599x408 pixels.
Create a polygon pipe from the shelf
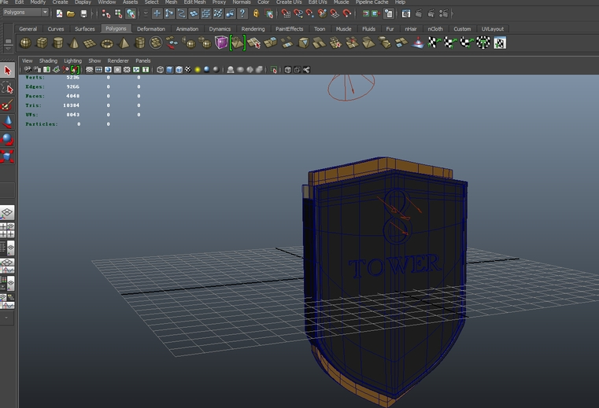[140, 42]
